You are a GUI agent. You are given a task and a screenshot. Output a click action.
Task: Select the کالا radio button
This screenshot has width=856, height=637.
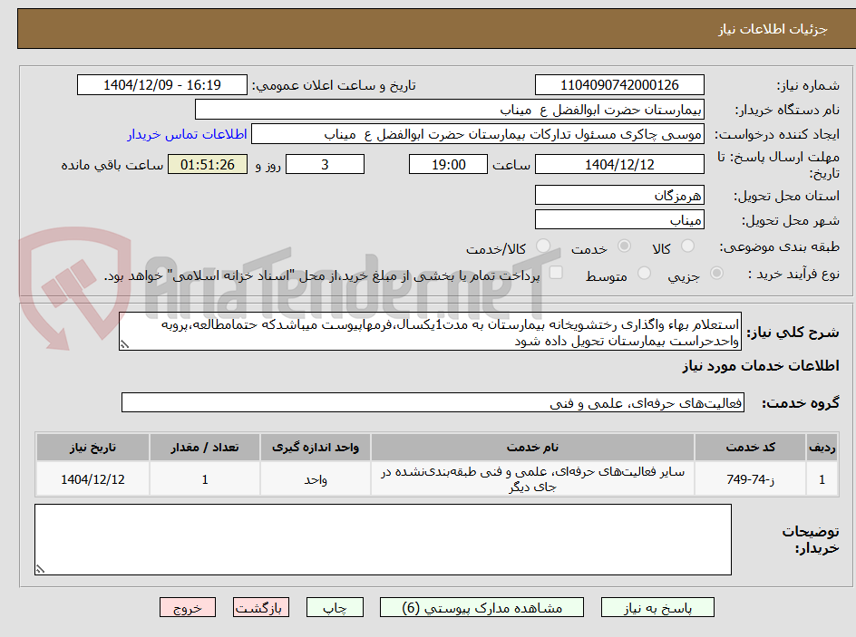[x=688, y=246]
